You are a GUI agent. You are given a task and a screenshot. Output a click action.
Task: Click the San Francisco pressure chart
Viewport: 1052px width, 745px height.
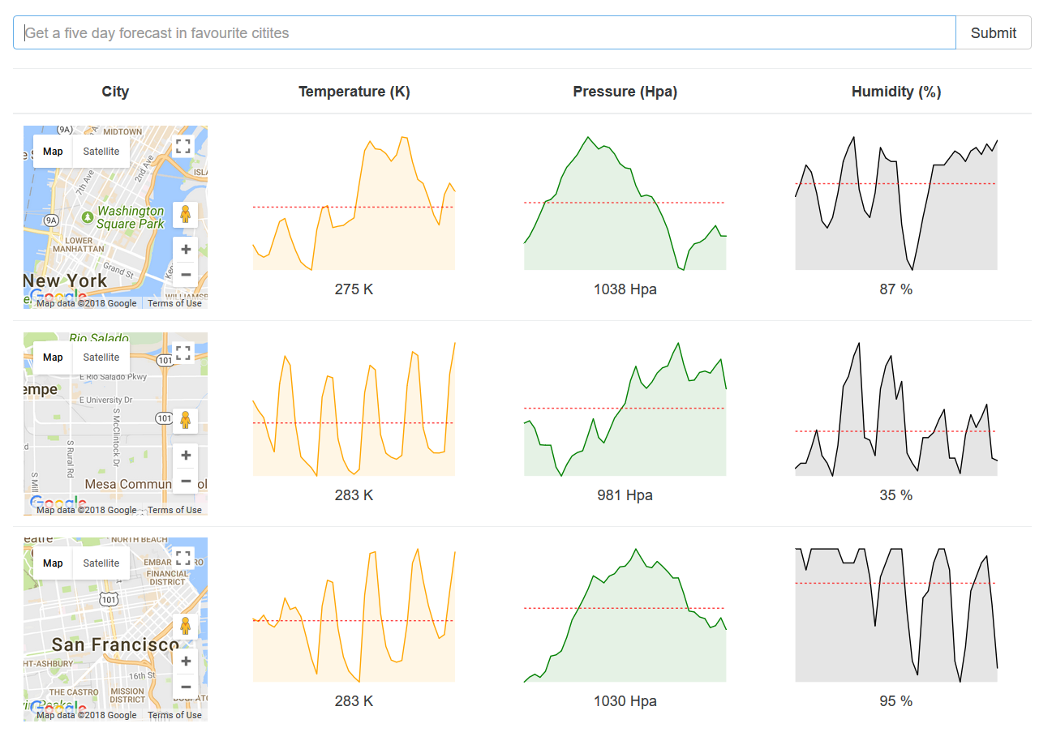click(x=625, y=614)
